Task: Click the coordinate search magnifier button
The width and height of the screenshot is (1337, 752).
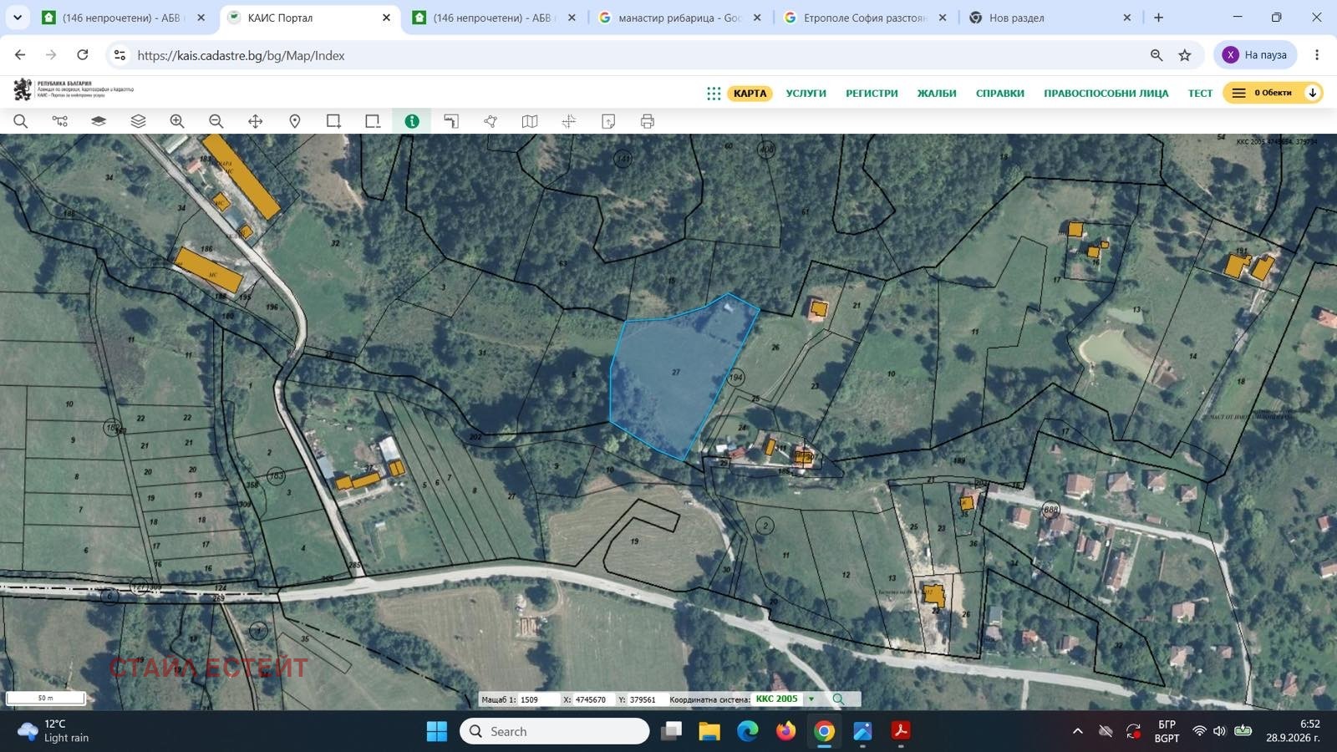Action: coord(838,699)
